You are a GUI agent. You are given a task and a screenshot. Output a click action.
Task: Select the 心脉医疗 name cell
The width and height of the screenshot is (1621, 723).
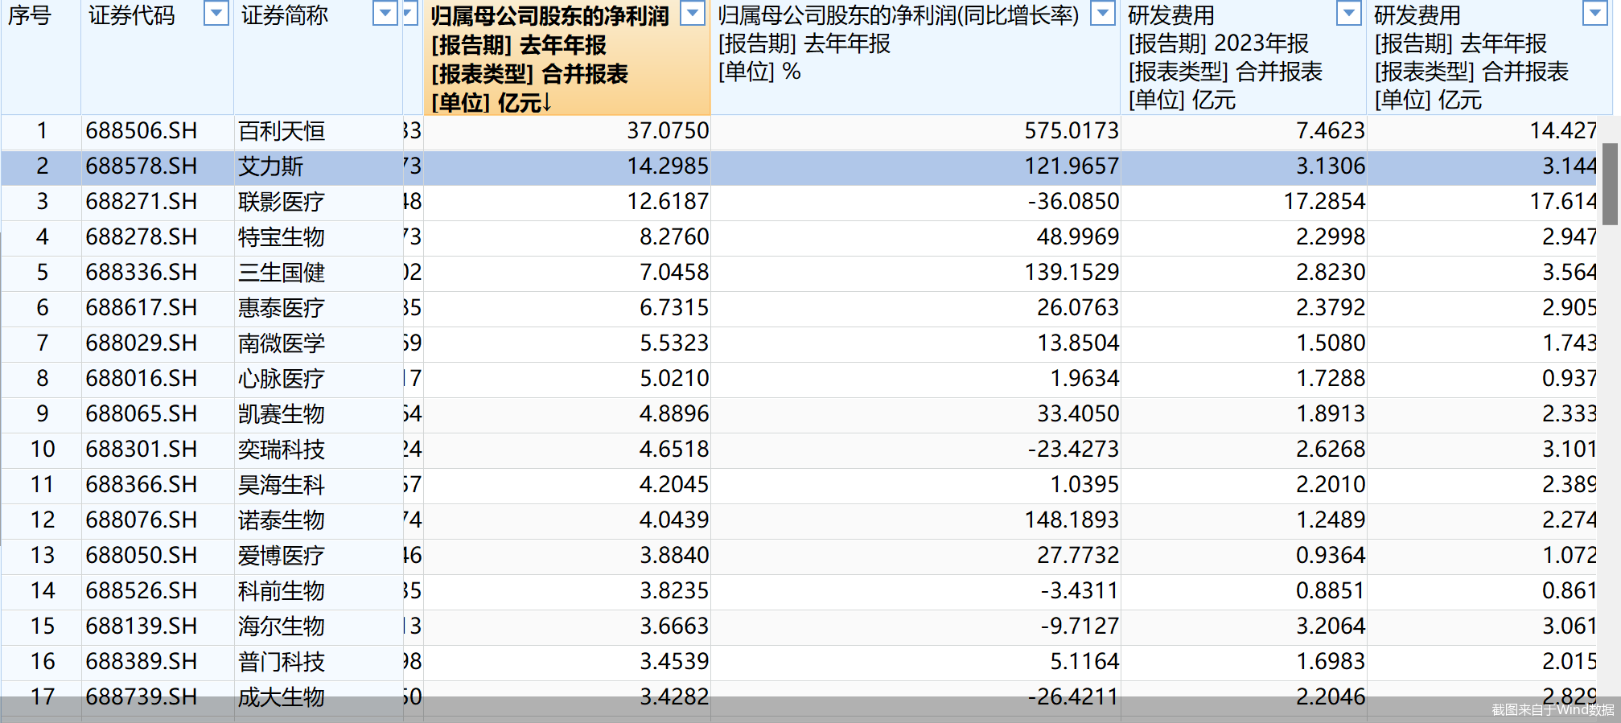click(282, 379)
